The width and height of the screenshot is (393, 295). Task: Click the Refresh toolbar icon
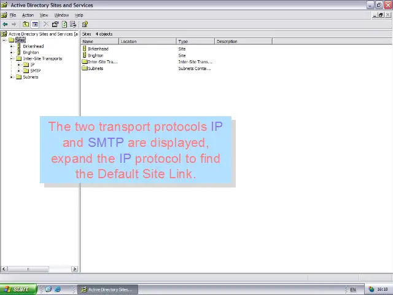(x=64, y=25)
